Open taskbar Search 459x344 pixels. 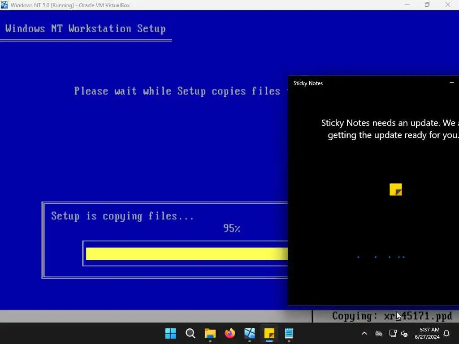click(x=190, y=333)
